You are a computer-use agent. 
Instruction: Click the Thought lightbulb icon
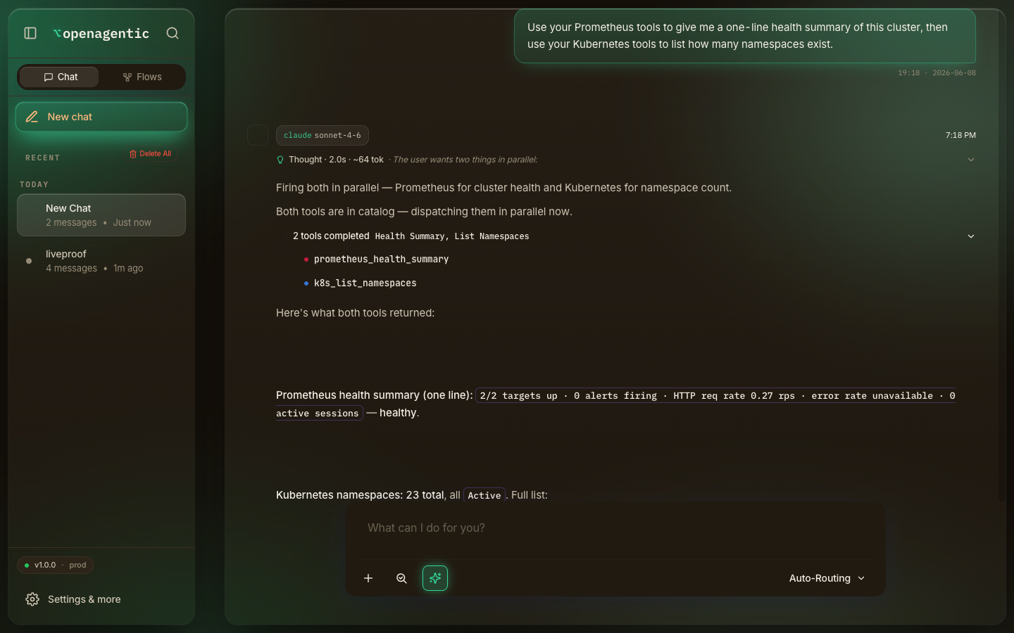pos(280,160)
